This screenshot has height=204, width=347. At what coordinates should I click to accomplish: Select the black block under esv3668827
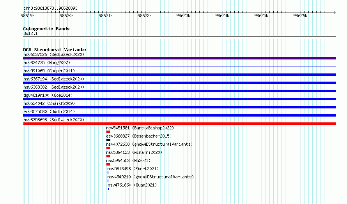click(x=108, y=140)
